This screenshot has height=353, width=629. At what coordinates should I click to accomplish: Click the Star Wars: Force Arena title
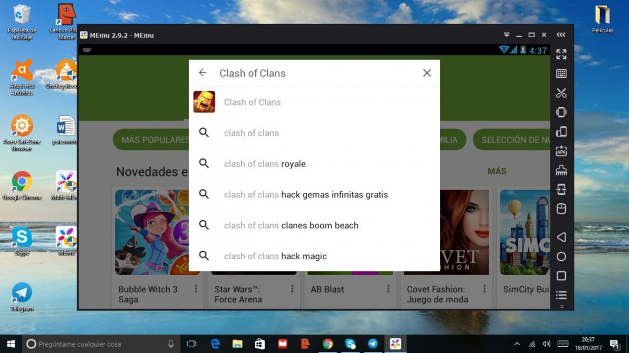tap(238, 294)
